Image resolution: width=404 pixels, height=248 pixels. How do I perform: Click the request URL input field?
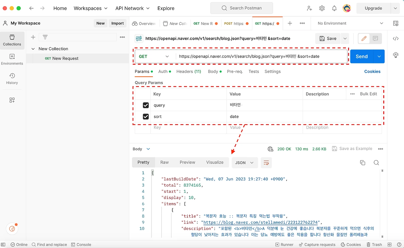[261, 56]
